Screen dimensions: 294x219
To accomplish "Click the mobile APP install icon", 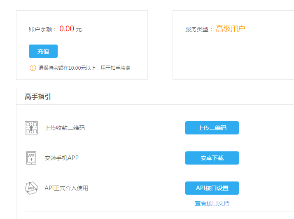I will coord(31,158).
